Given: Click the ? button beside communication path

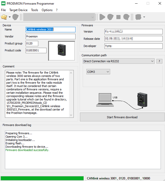Looking at the screenshot, I should tap(159, 61).
